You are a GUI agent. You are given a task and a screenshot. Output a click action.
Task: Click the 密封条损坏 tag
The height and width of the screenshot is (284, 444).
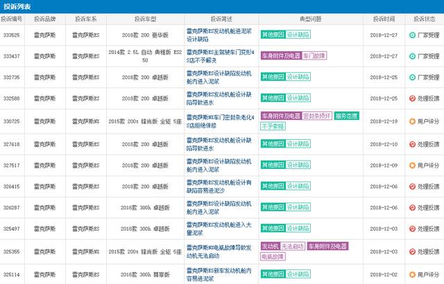click(317, 116)
